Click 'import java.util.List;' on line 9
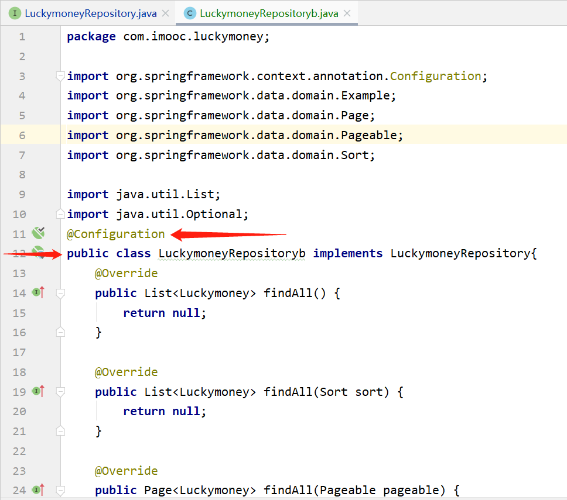 click(144, 195)
